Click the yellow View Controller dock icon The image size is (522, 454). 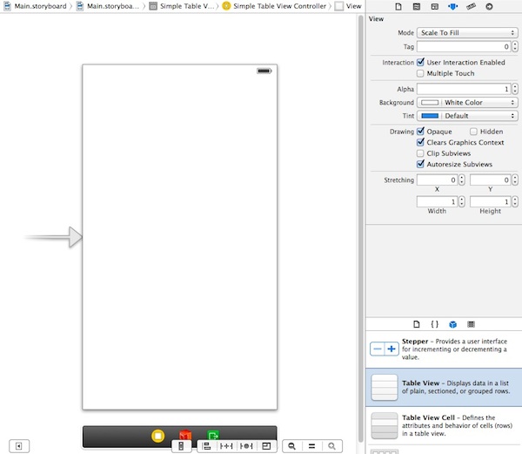[157, 436]
